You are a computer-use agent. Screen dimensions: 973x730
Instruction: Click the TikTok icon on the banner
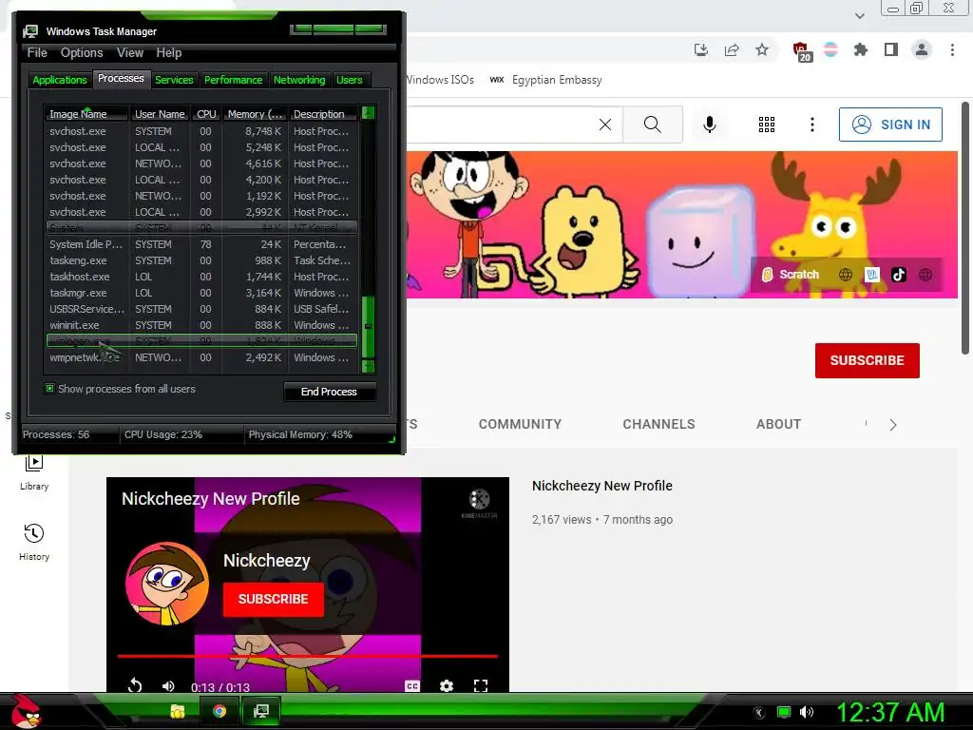pos(899,275)
